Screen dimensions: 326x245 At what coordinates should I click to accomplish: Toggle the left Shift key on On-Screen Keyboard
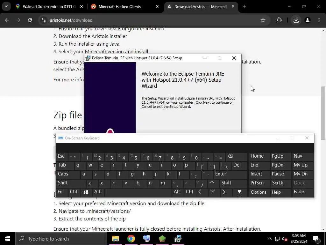(x=71, y=183)
